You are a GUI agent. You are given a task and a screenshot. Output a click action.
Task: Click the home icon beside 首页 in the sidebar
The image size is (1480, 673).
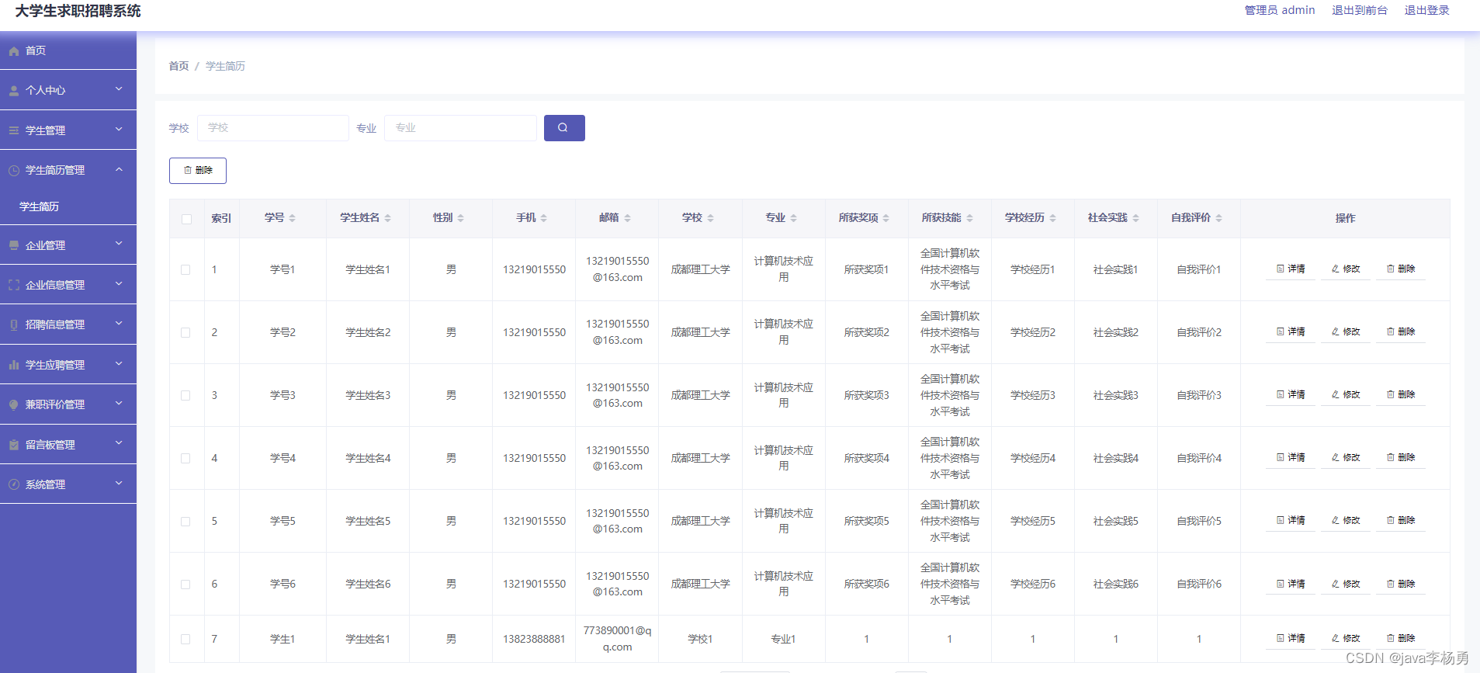[x=14, y=51]
